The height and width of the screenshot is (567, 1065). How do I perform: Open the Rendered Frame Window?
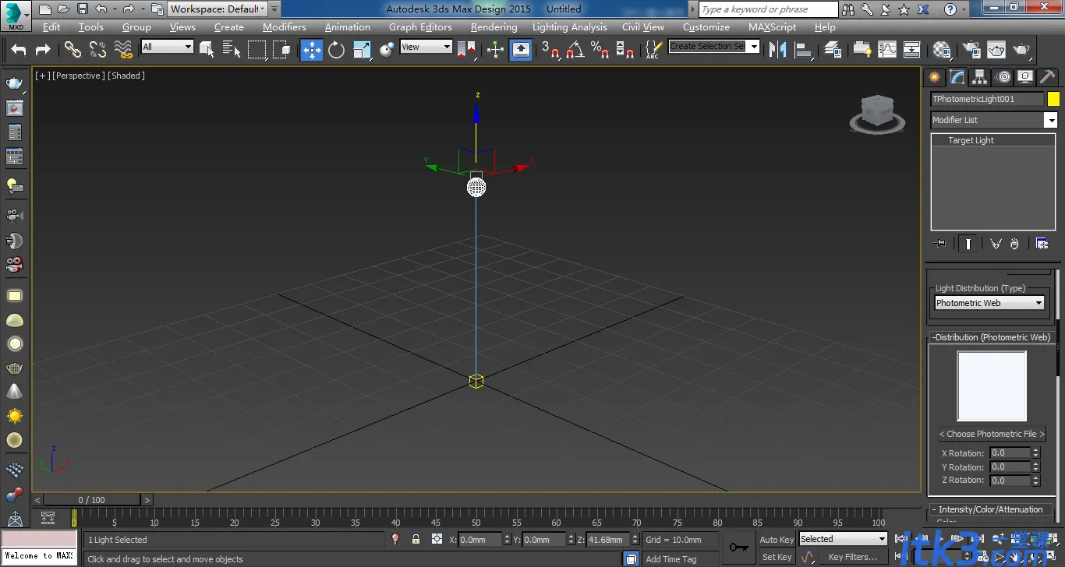tap(996, 50)
